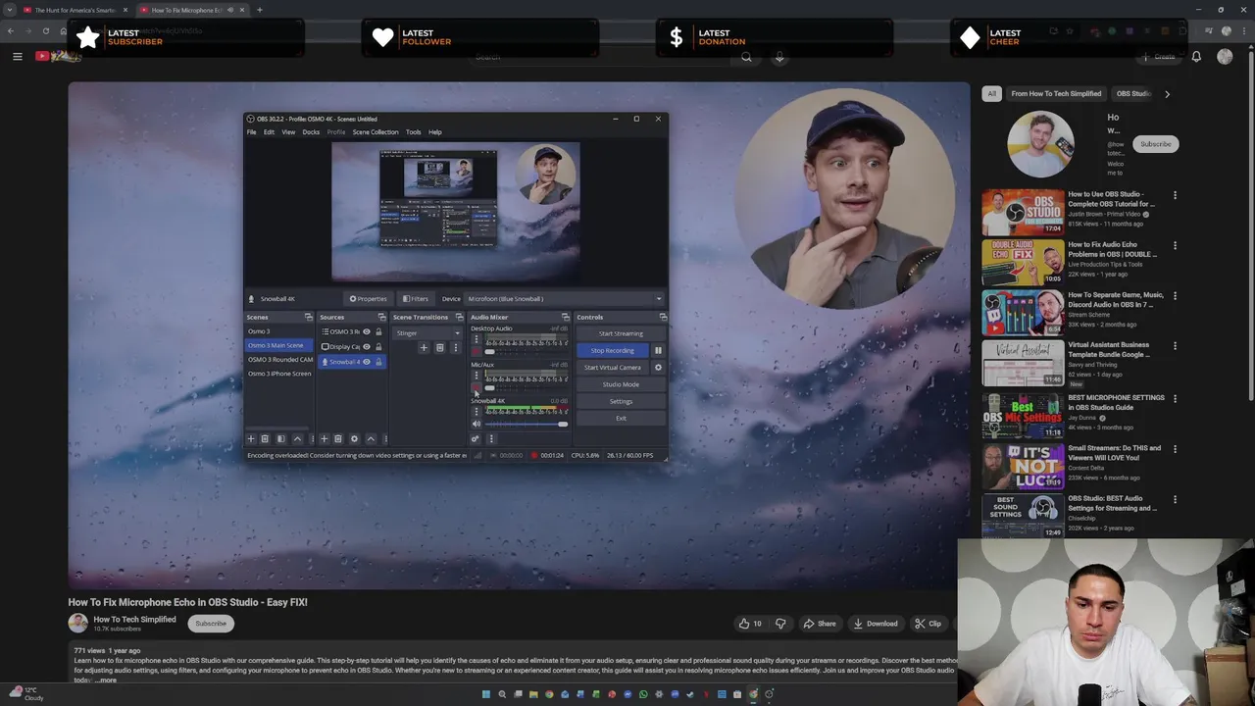Toggle lock on OSMO 3 source
1255x706 pixels.
(x=378, y=331)
